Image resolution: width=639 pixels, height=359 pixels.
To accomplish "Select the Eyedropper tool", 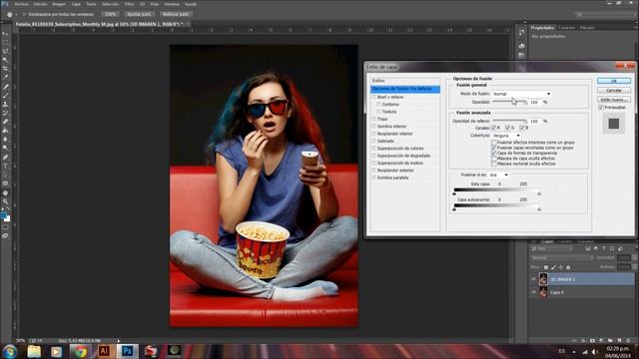I will point(5,78).
